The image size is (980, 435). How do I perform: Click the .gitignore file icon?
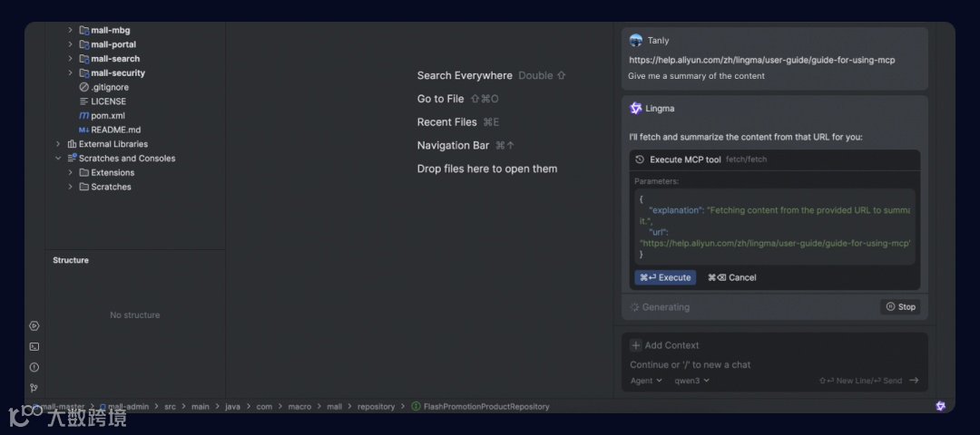point(83,87)
